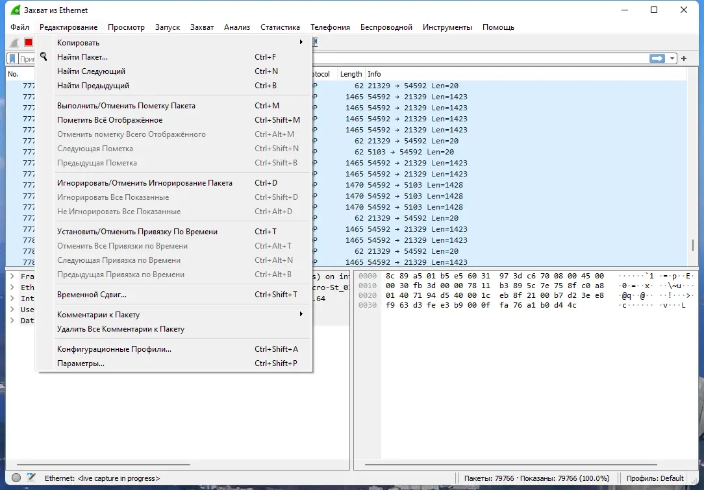Expand the Use... row in packet details
Screen dimensions: 704x490
click(12, 309)
